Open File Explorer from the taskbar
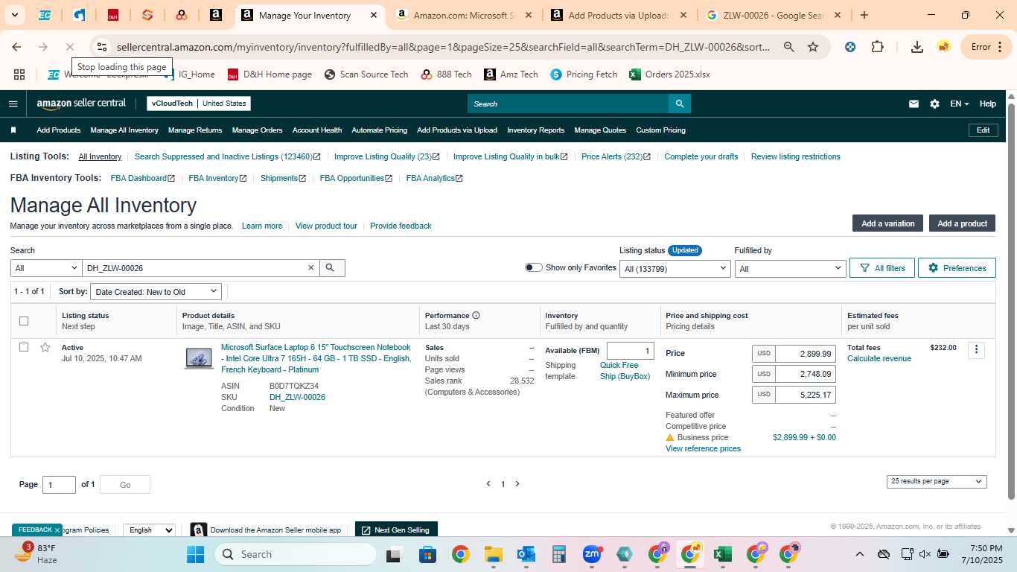The width and height of the screenshot is (1017, 572). coord(493,554)
